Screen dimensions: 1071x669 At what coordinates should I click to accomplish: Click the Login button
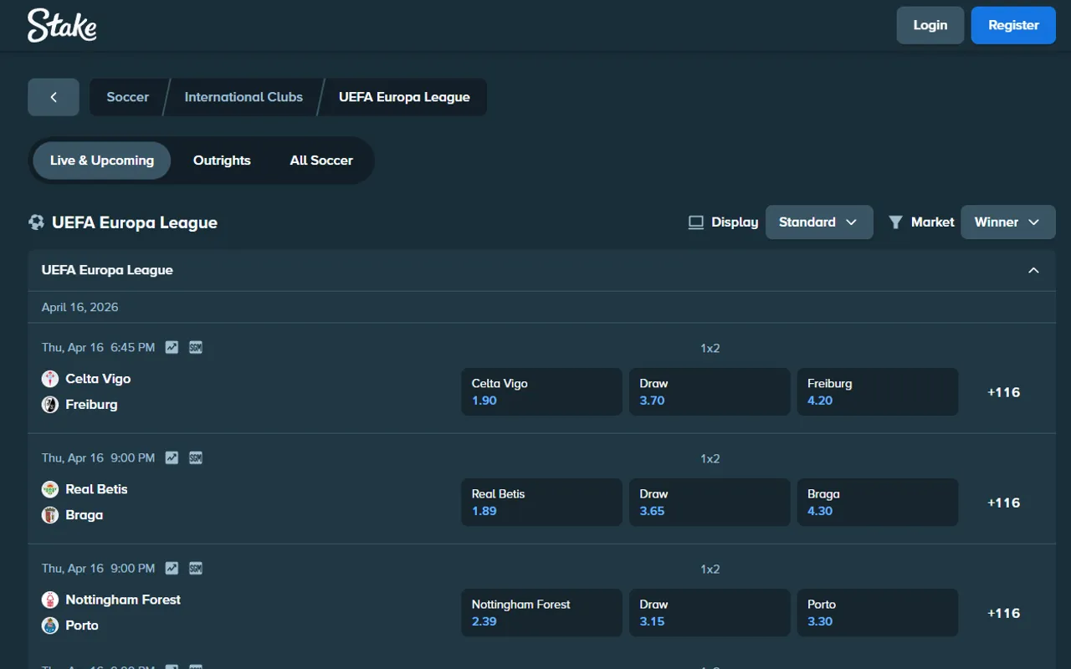point(930,25)
